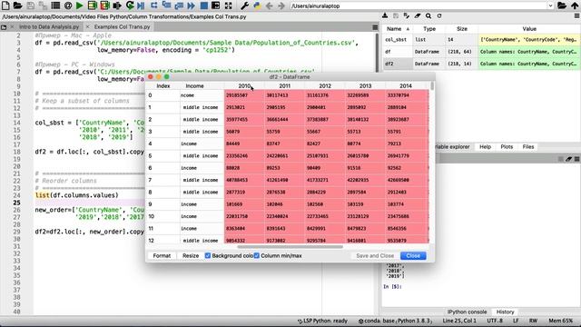
Task: Click the 2010 column header
Action: click(x=244, y=86)
